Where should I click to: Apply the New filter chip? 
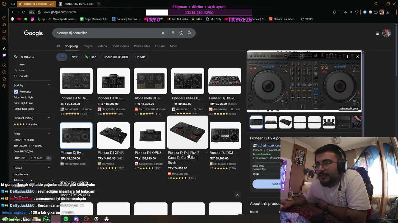click(x=75, y=57)
